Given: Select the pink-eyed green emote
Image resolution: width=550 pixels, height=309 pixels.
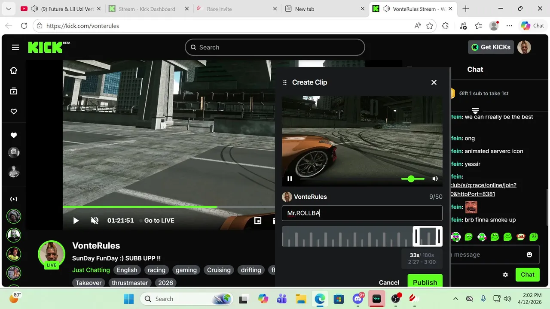Looking at the screenshot, I should tap(455, 236).
